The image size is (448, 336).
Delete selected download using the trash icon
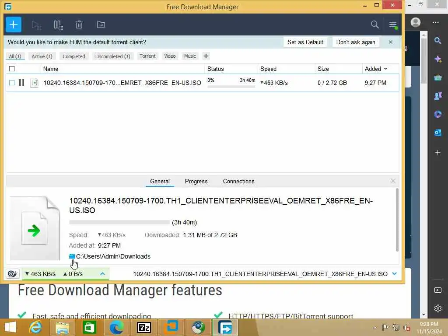tap(79, 25)
